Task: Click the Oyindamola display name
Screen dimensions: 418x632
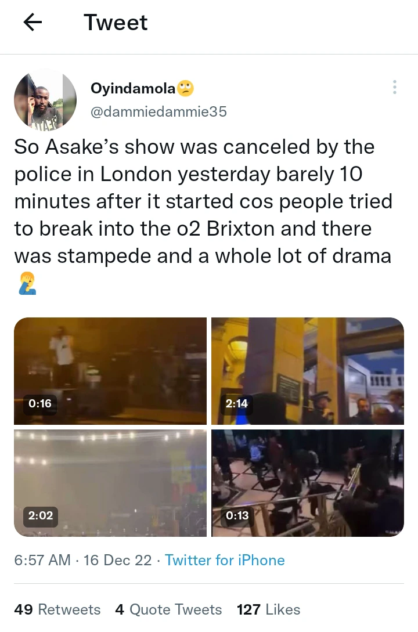Action: (133, 88)
